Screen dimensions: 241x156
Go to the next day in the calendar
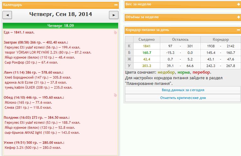click(114, 15)
